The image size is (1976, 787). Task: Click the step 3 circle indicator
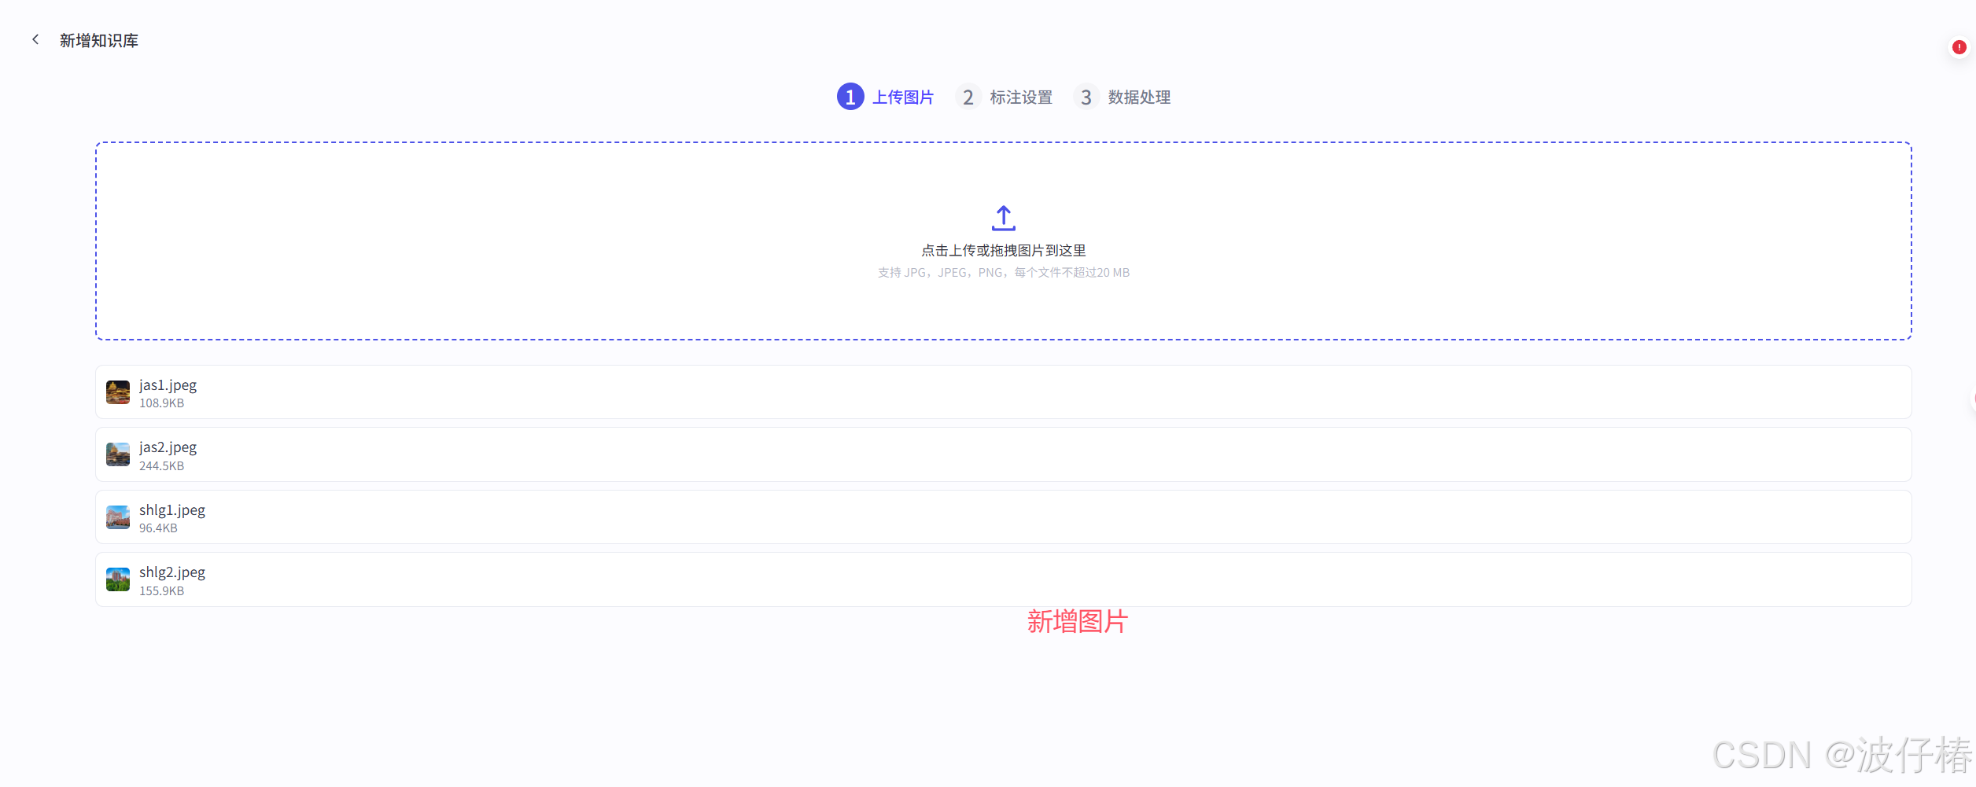point(1086,97)
